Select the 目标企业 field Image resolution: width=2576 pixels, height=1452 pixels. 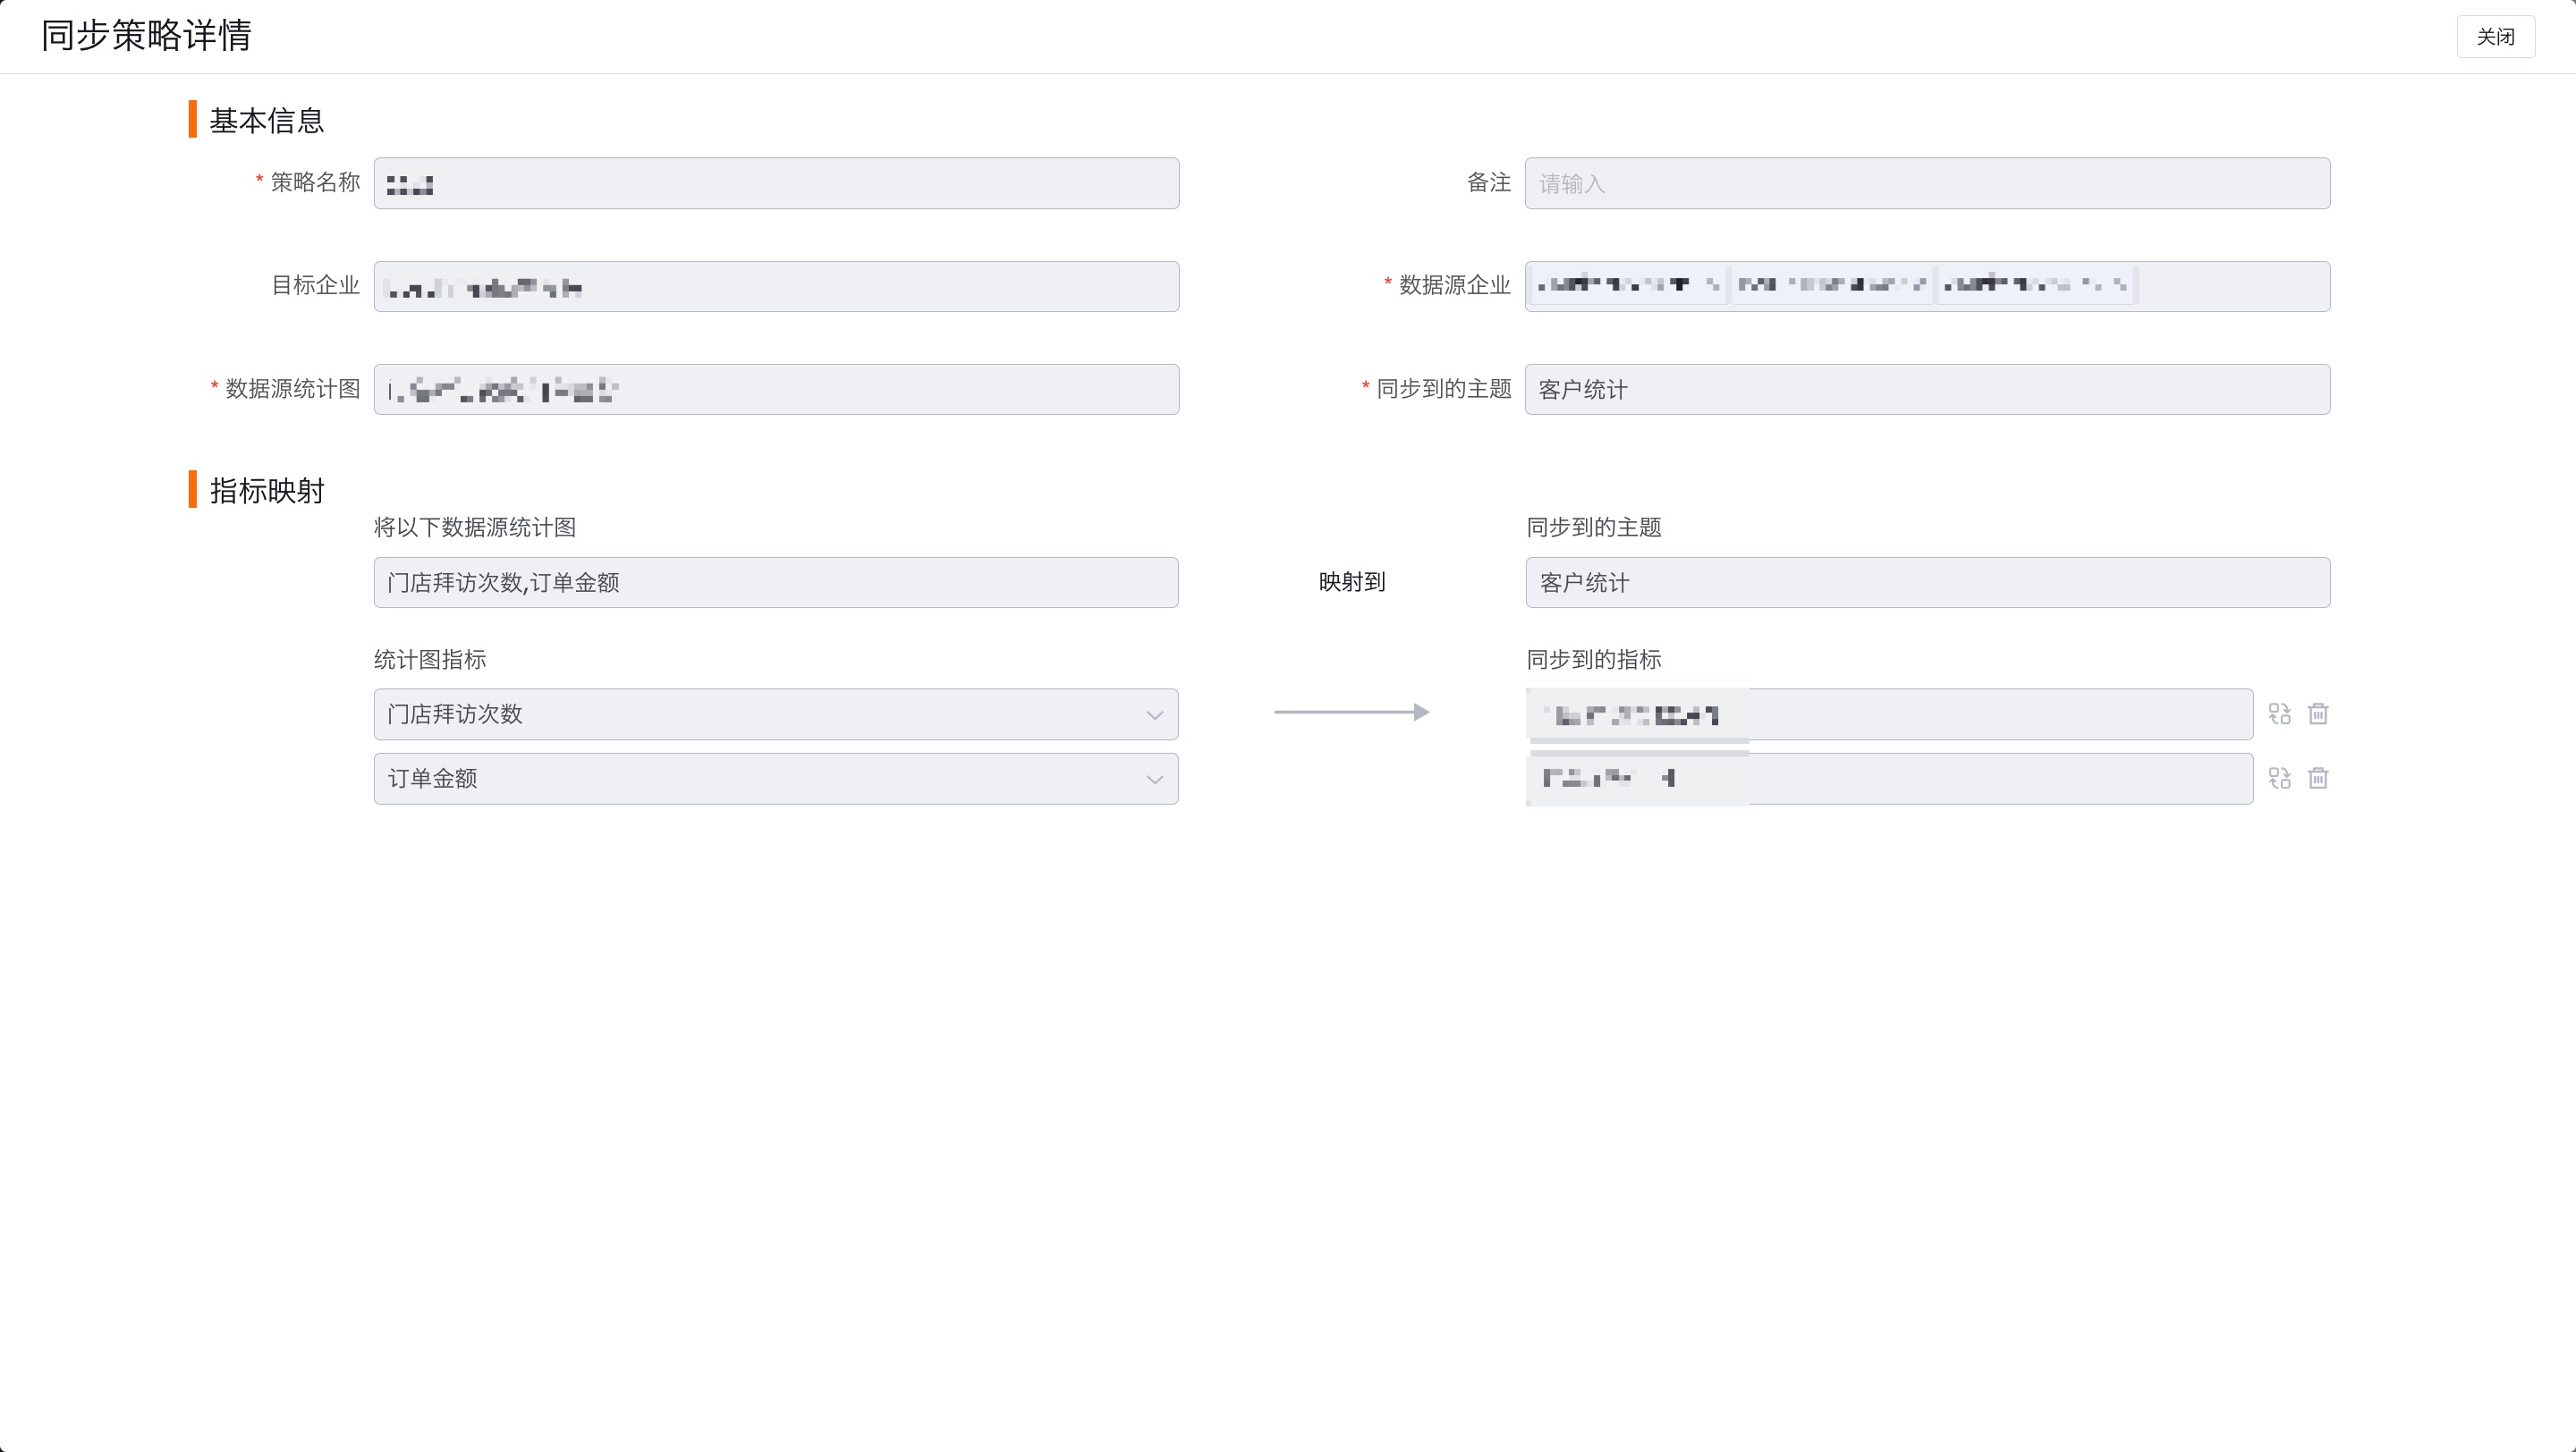pyautogui.click(x=776, y=287)
